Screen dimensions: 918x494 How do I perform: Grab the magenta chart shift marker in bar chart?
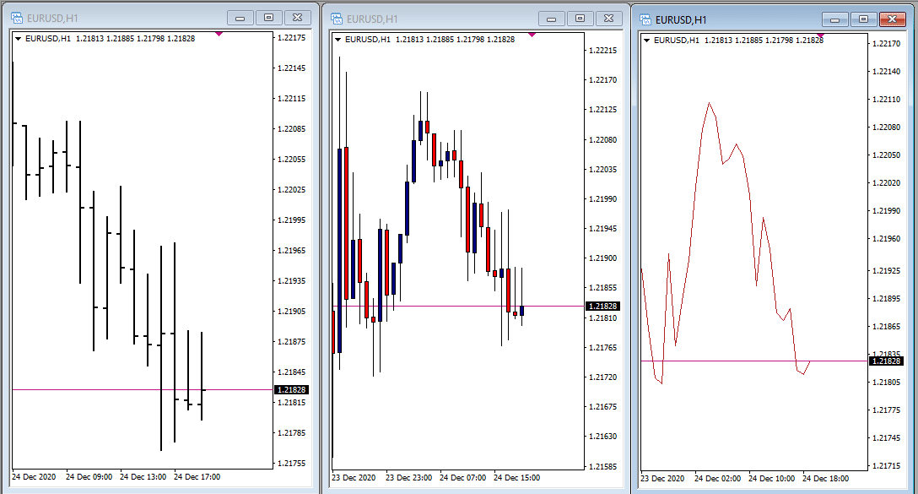(x=219, y=34)
